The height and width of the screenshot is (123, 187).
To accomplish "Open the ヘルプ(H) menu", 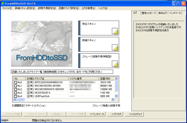I will 103,8.
